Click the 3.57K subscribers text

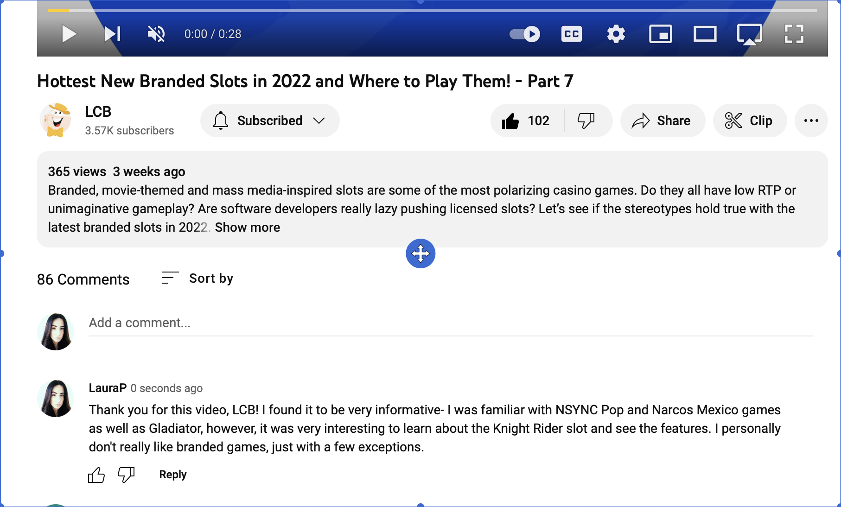point(129,131)
